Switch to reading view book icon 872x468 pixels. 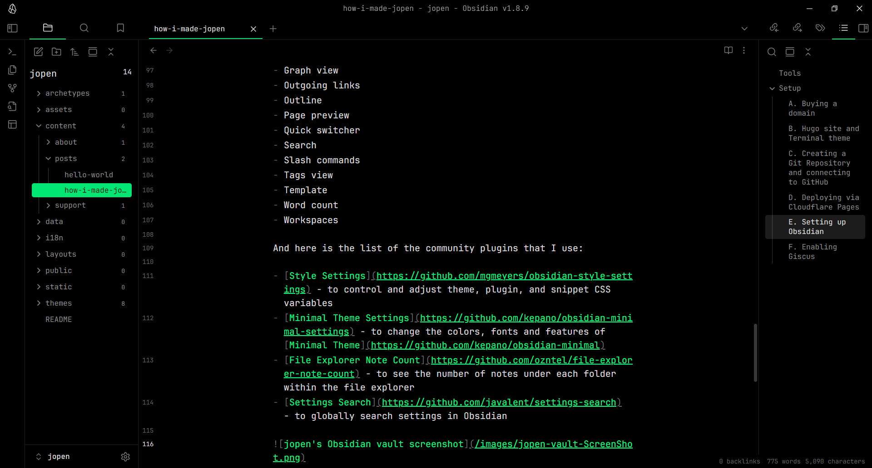[728, 50]
